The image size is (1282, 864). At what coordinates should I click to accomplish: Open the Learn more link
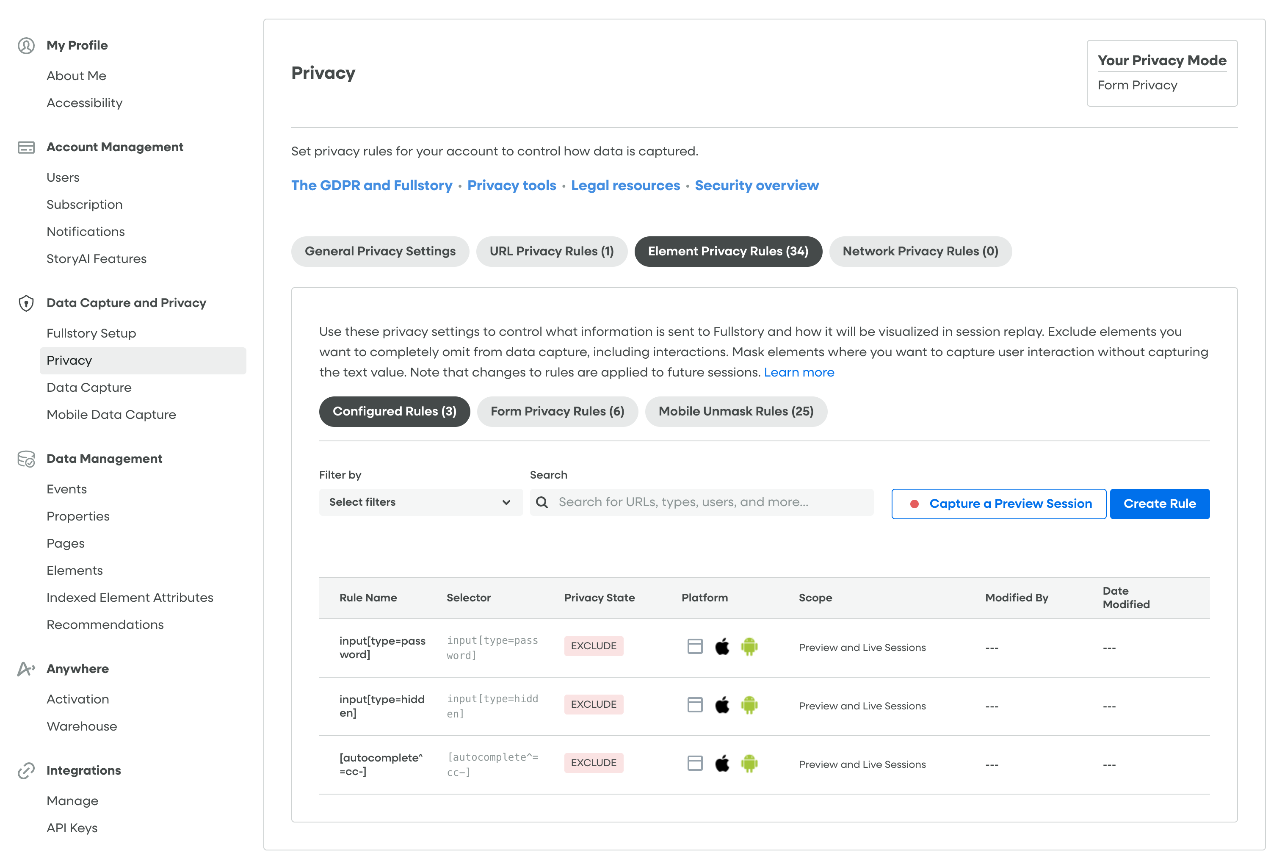(x=798, y=372)
